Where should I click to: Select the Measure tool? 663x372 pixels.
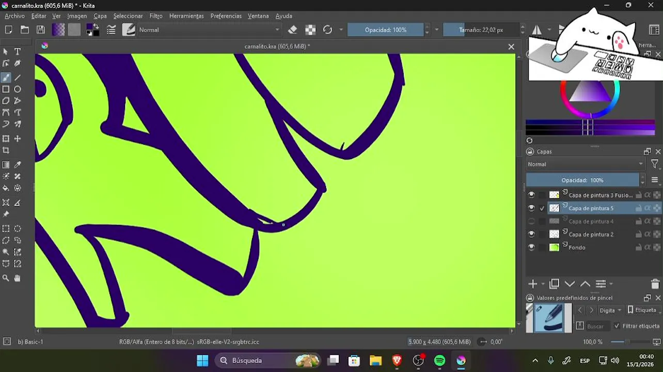pos(18,203)
